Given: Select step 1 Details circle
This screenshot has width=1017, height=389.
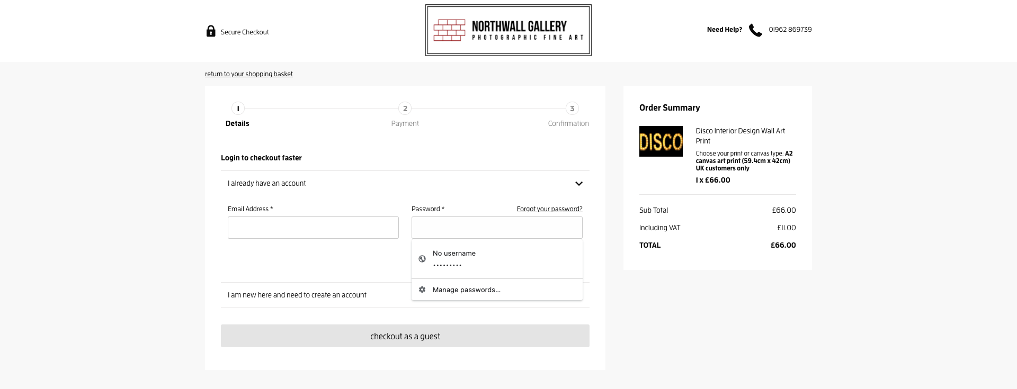Looking at the screenshot, I should 238,108.
